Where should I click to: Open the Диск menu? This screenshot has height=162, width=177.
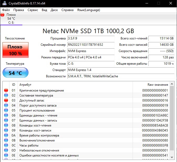pos(54,10)
